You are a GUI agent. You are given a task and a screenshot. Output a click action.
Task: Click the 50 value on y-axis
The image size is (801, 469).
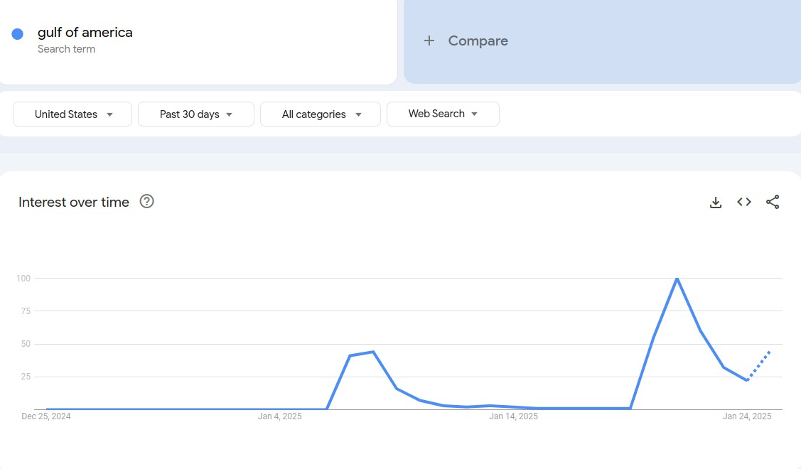coord(26,344)
